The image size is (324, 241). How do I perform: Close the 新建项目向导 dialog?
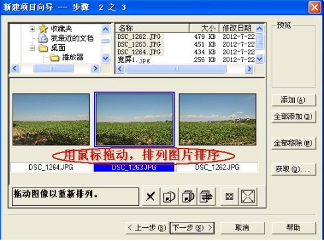(315, 7)
